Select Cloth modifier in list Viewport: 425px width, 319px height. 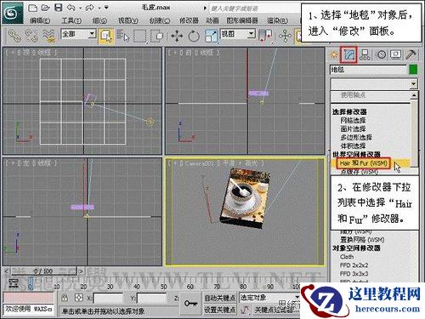point(347,257)
